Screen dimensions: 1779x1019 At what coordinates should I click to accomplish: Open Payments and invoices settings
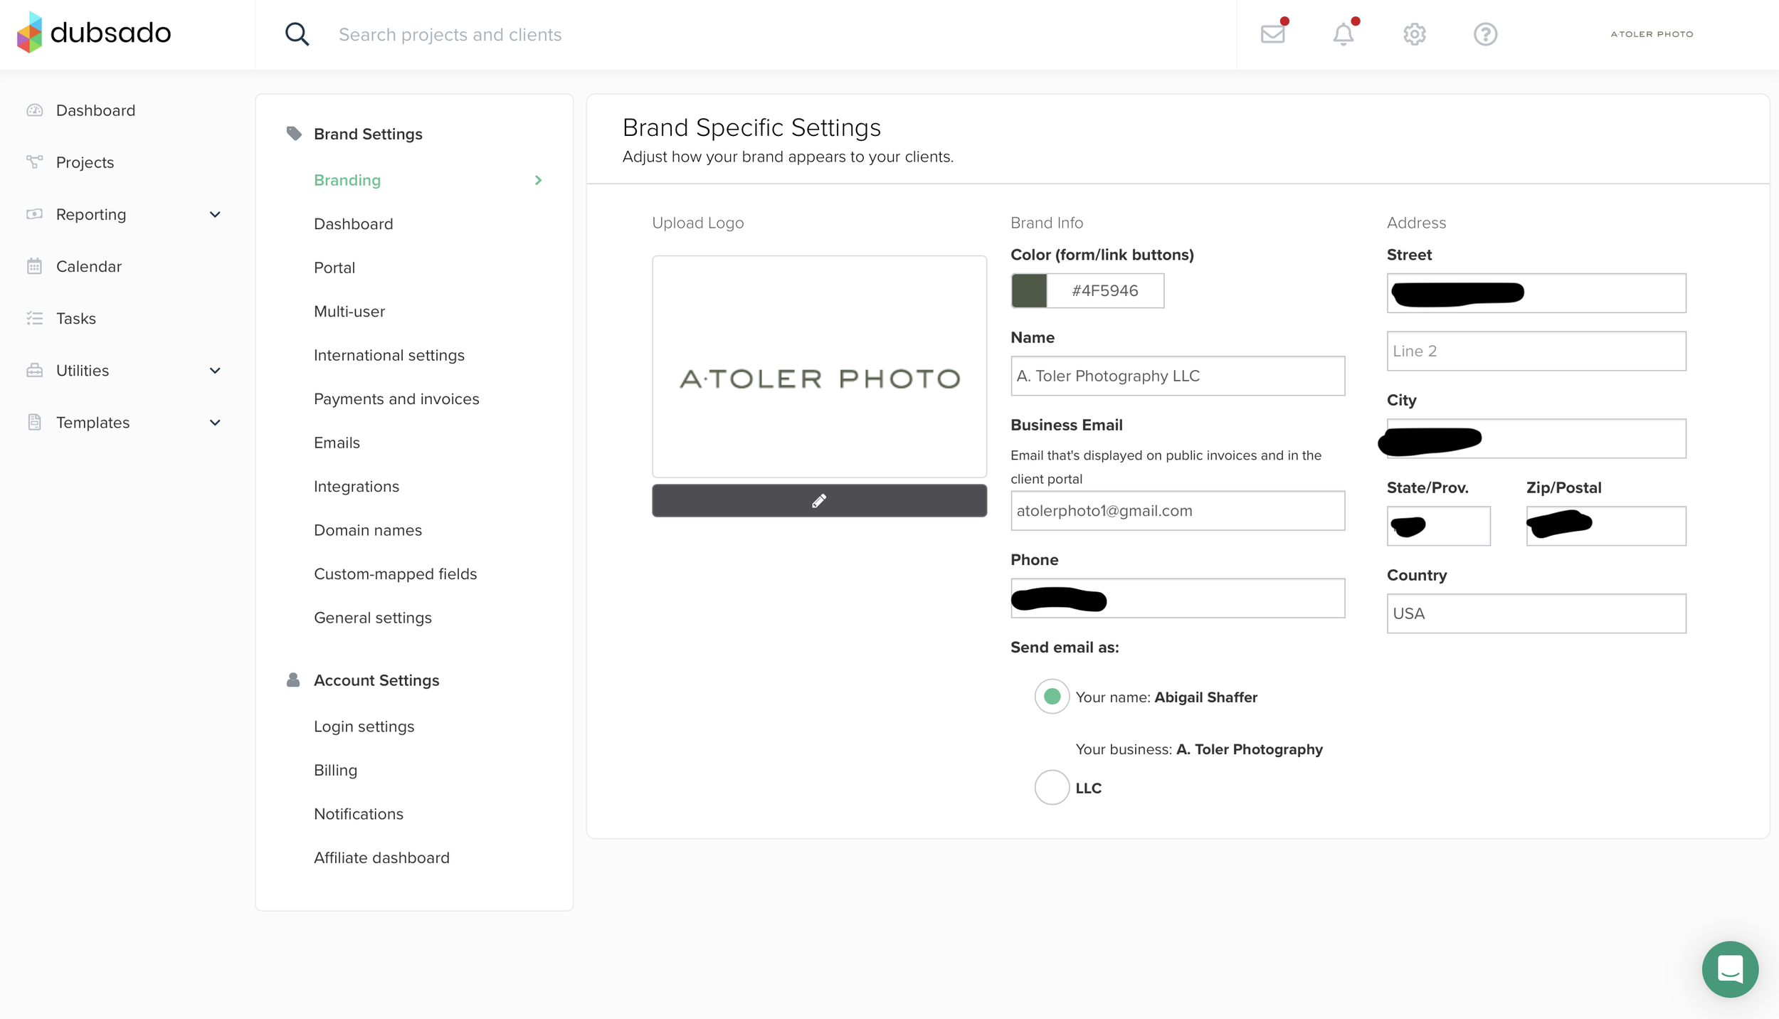[396, 398]
